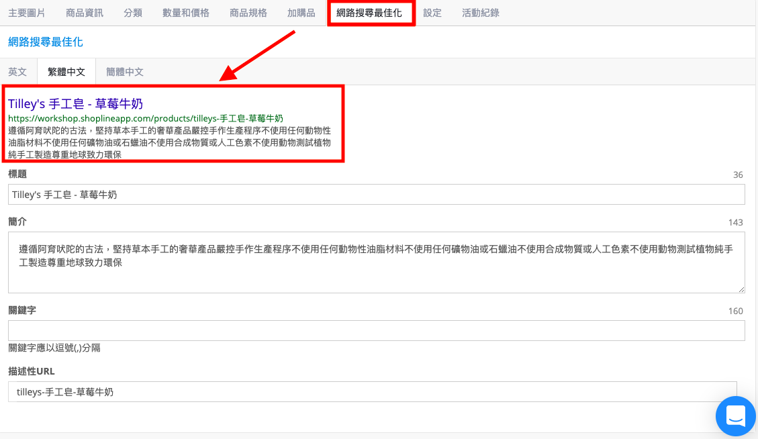
Task: Open the 設定 tab
Action: [x=432, y=13]
